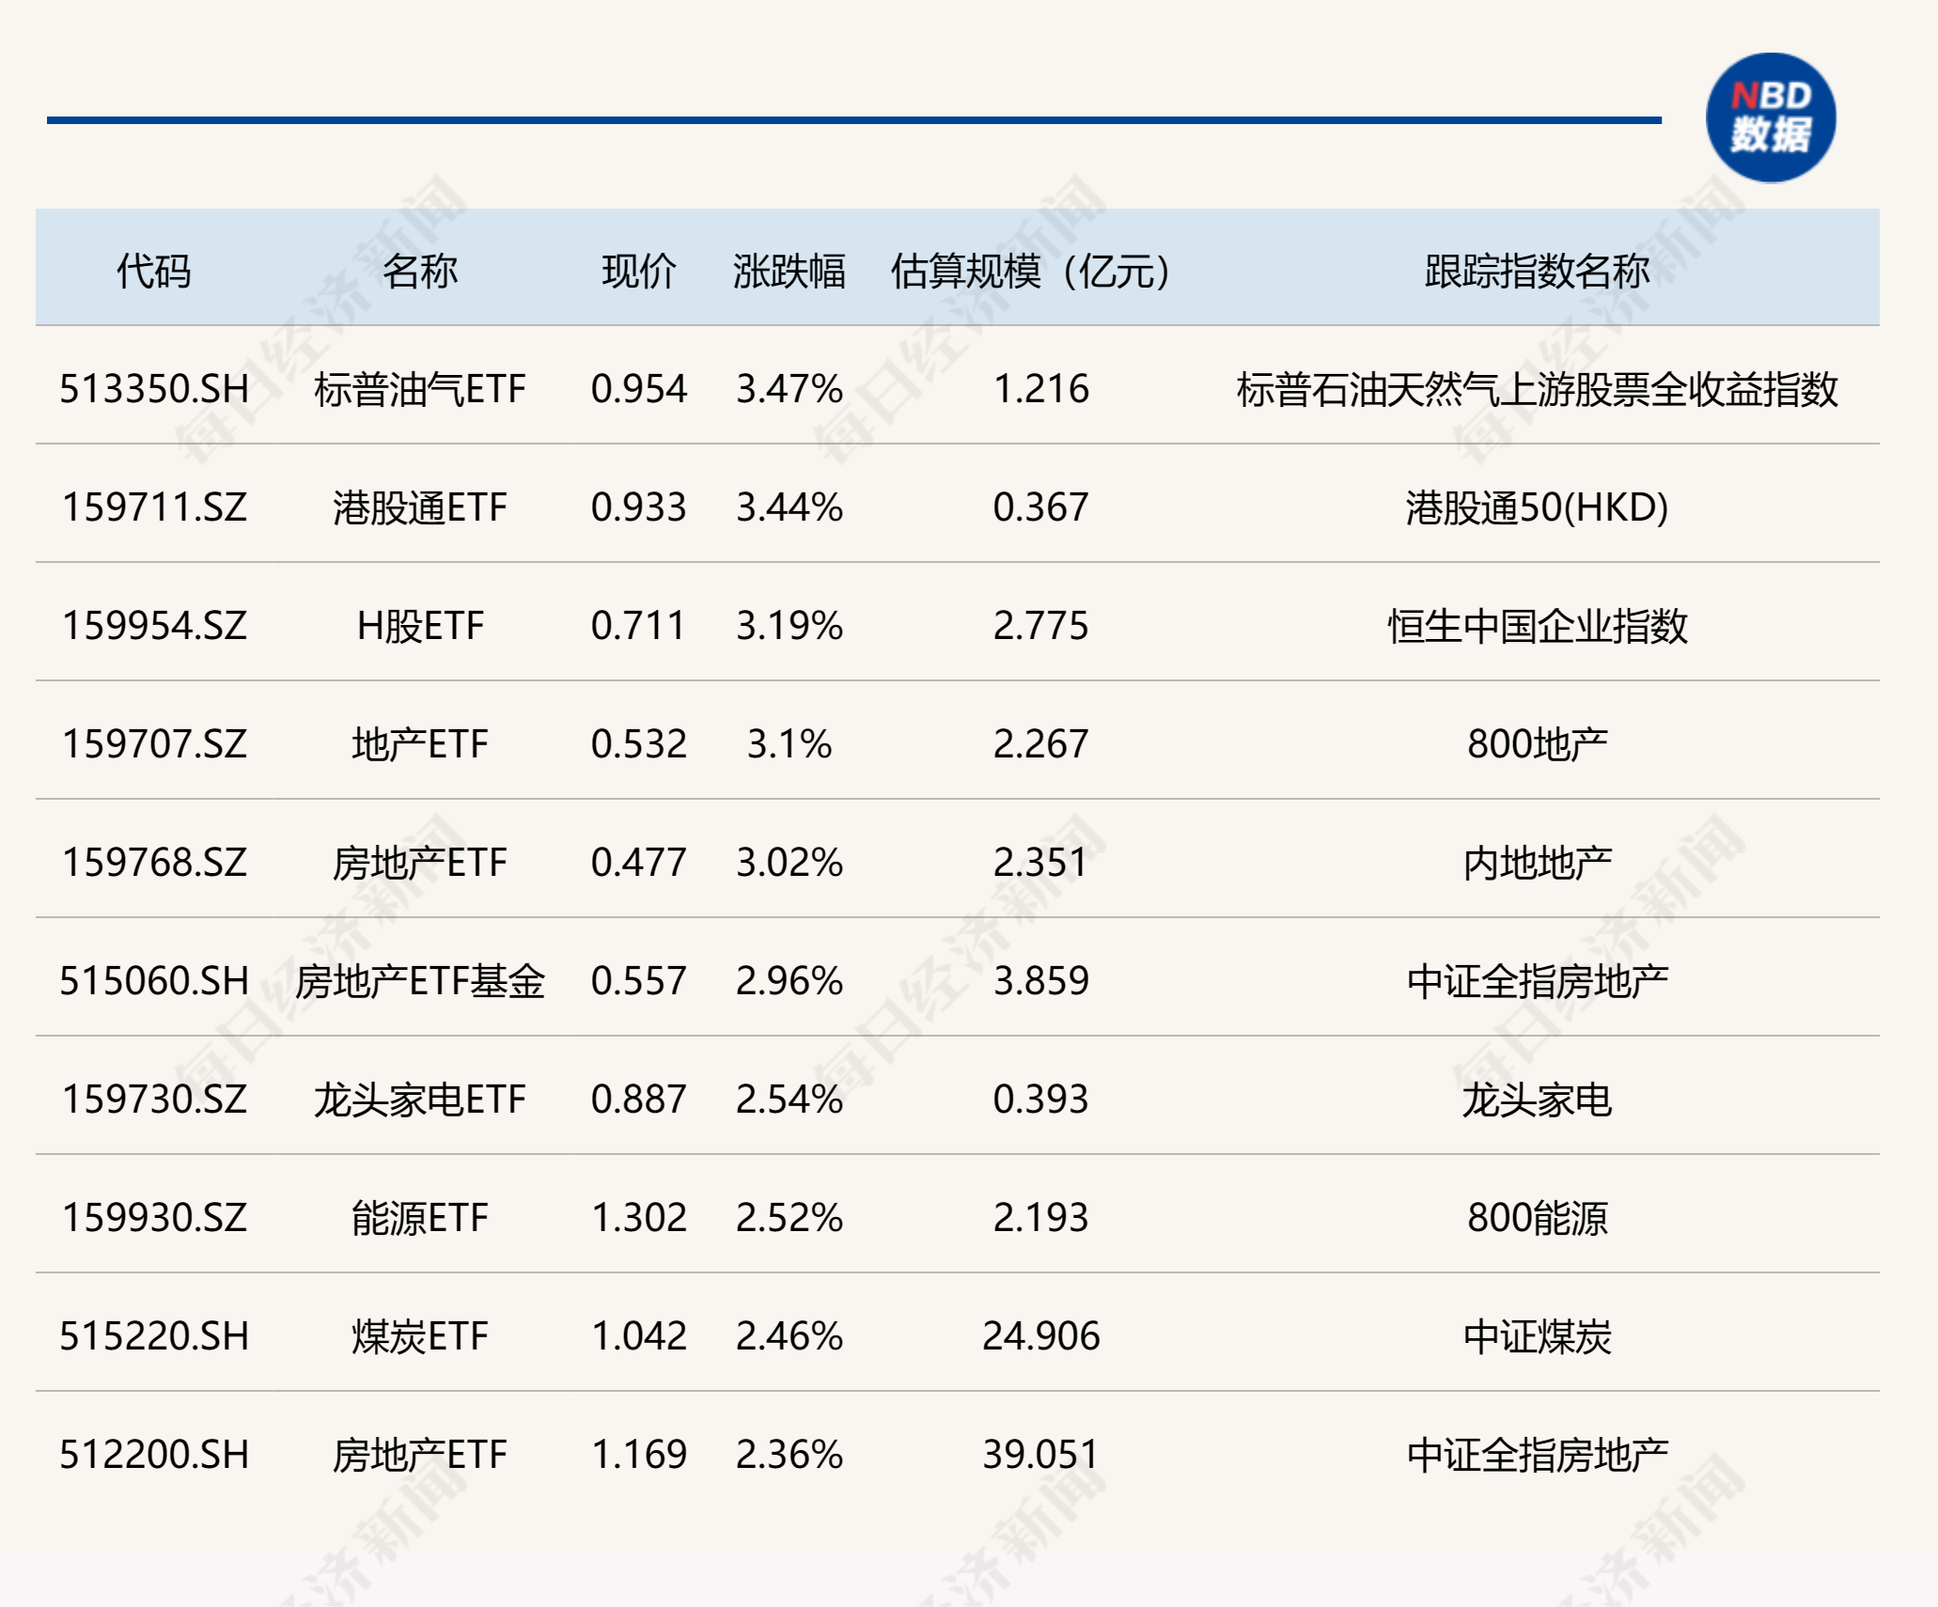
Task: Select code 159711.SZ
Action: point(154,507)
